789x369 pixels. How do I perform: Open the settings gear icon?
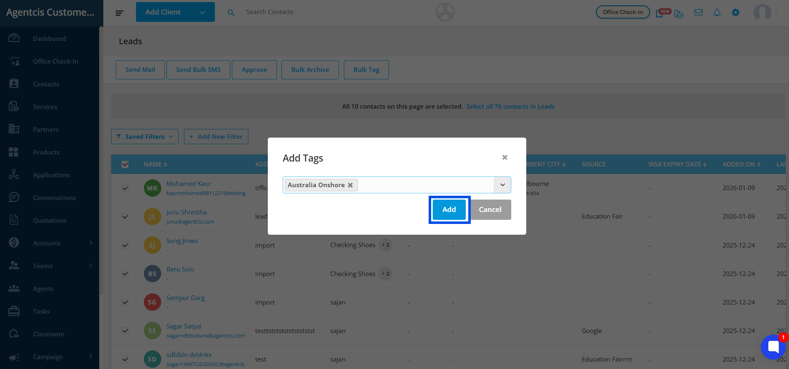(736, 13)
